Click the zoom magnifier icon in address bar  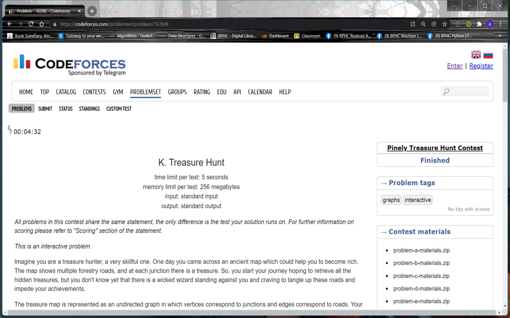click(423, 24)
